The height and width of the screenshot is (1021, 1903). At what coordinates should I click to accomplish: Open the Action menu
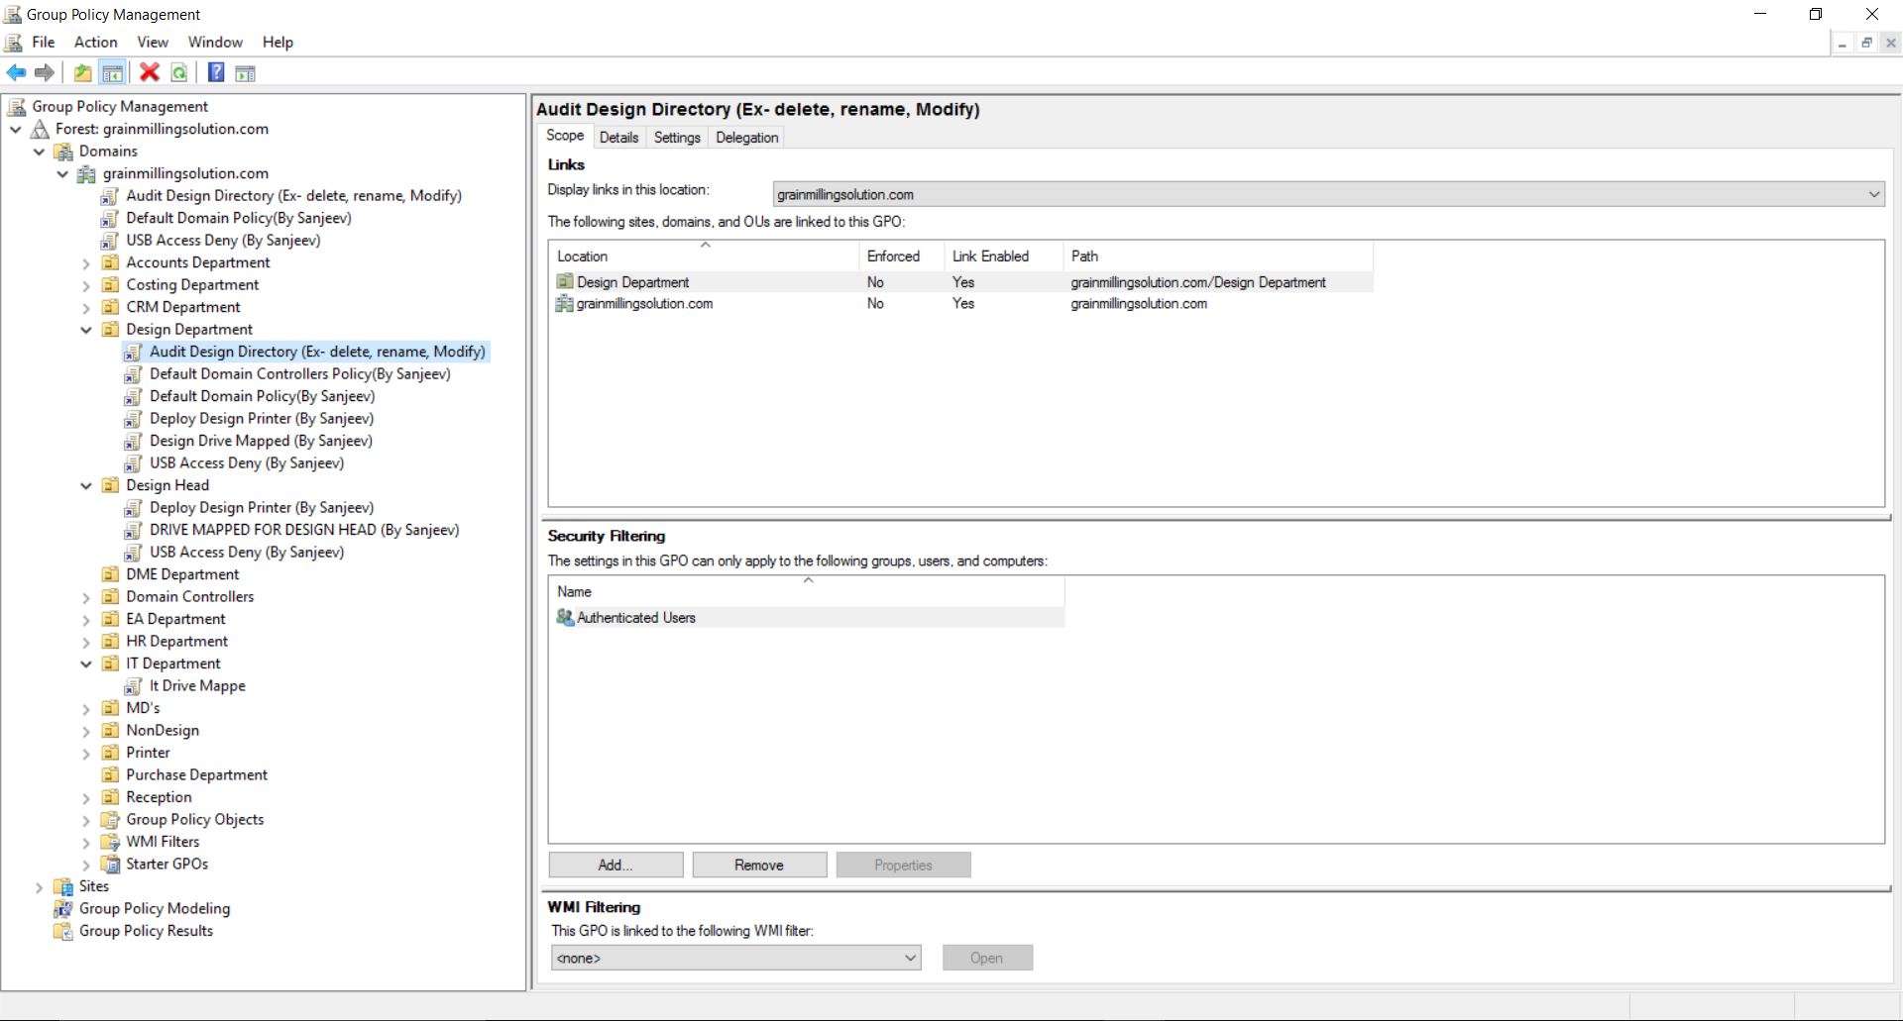click(x=96, y=42)
